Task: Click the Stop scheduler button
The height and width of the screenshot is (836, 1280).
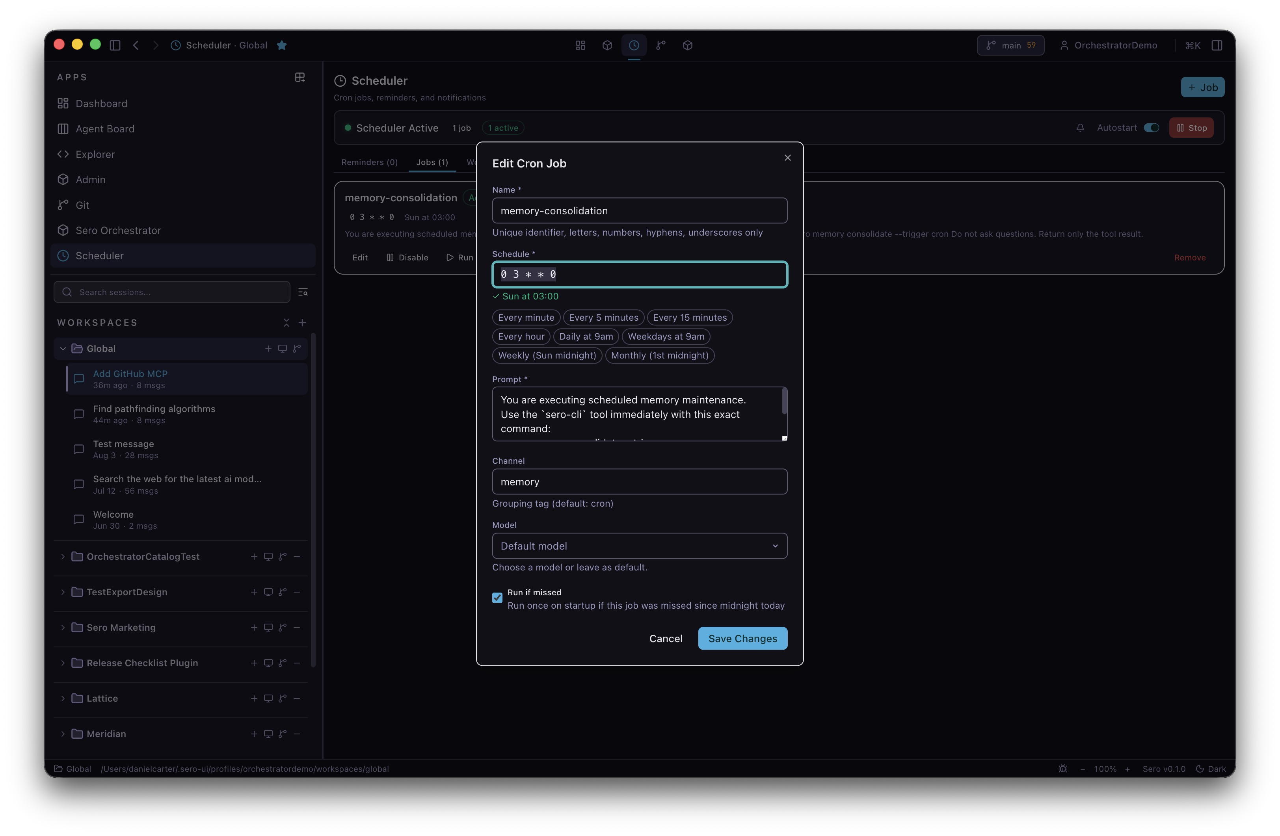Action: click(x=1191, y=128)
